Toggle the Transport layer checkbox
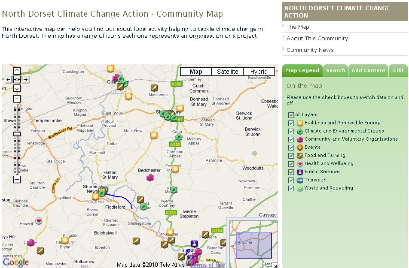Image resolution: width=409 pixels, height=268 pixels. [x=291, y=180]
